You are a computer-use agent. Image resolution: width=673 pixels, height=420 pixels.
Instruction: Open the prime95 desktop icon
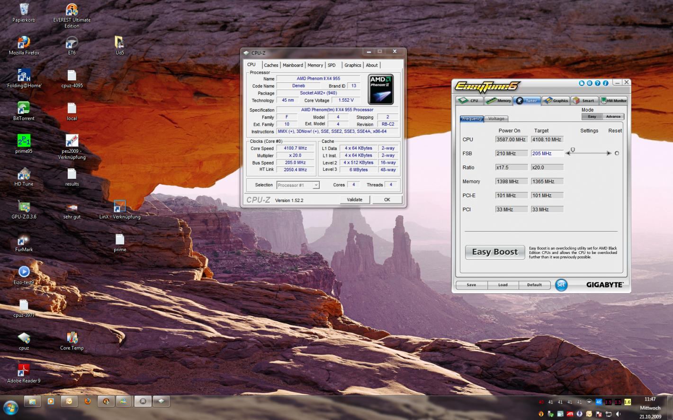click(24, 144)
